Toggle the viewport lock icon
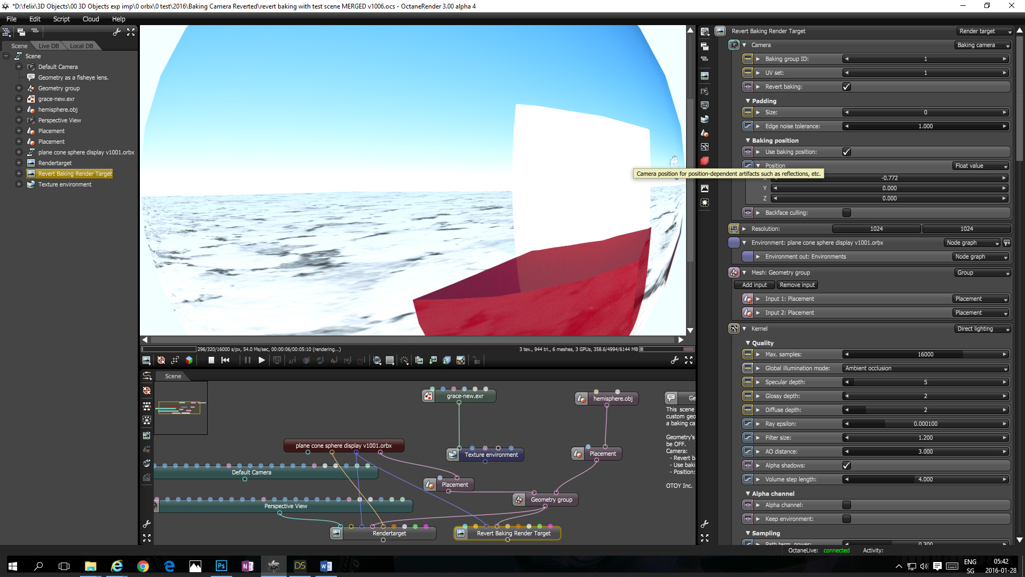The width and height of the screenshot is (1025, 577). (x=477, y=361)
